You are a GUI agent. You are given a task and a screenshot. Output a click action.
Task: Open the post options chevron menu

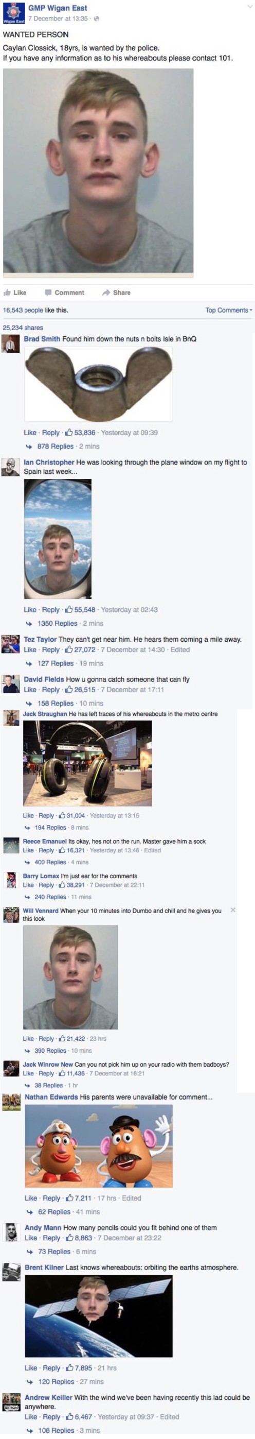point(249,7)
